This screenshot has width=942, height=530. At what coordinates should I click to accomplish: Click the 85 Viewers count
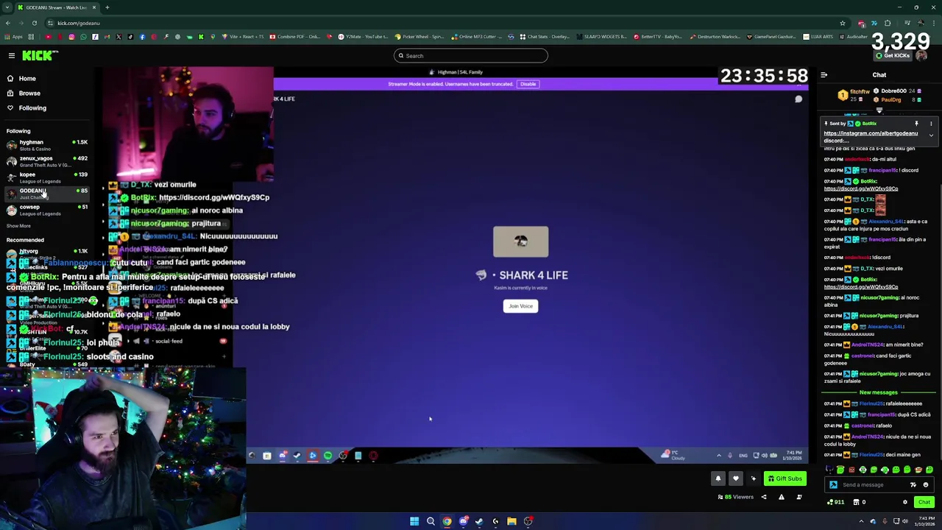coord(736,497)
